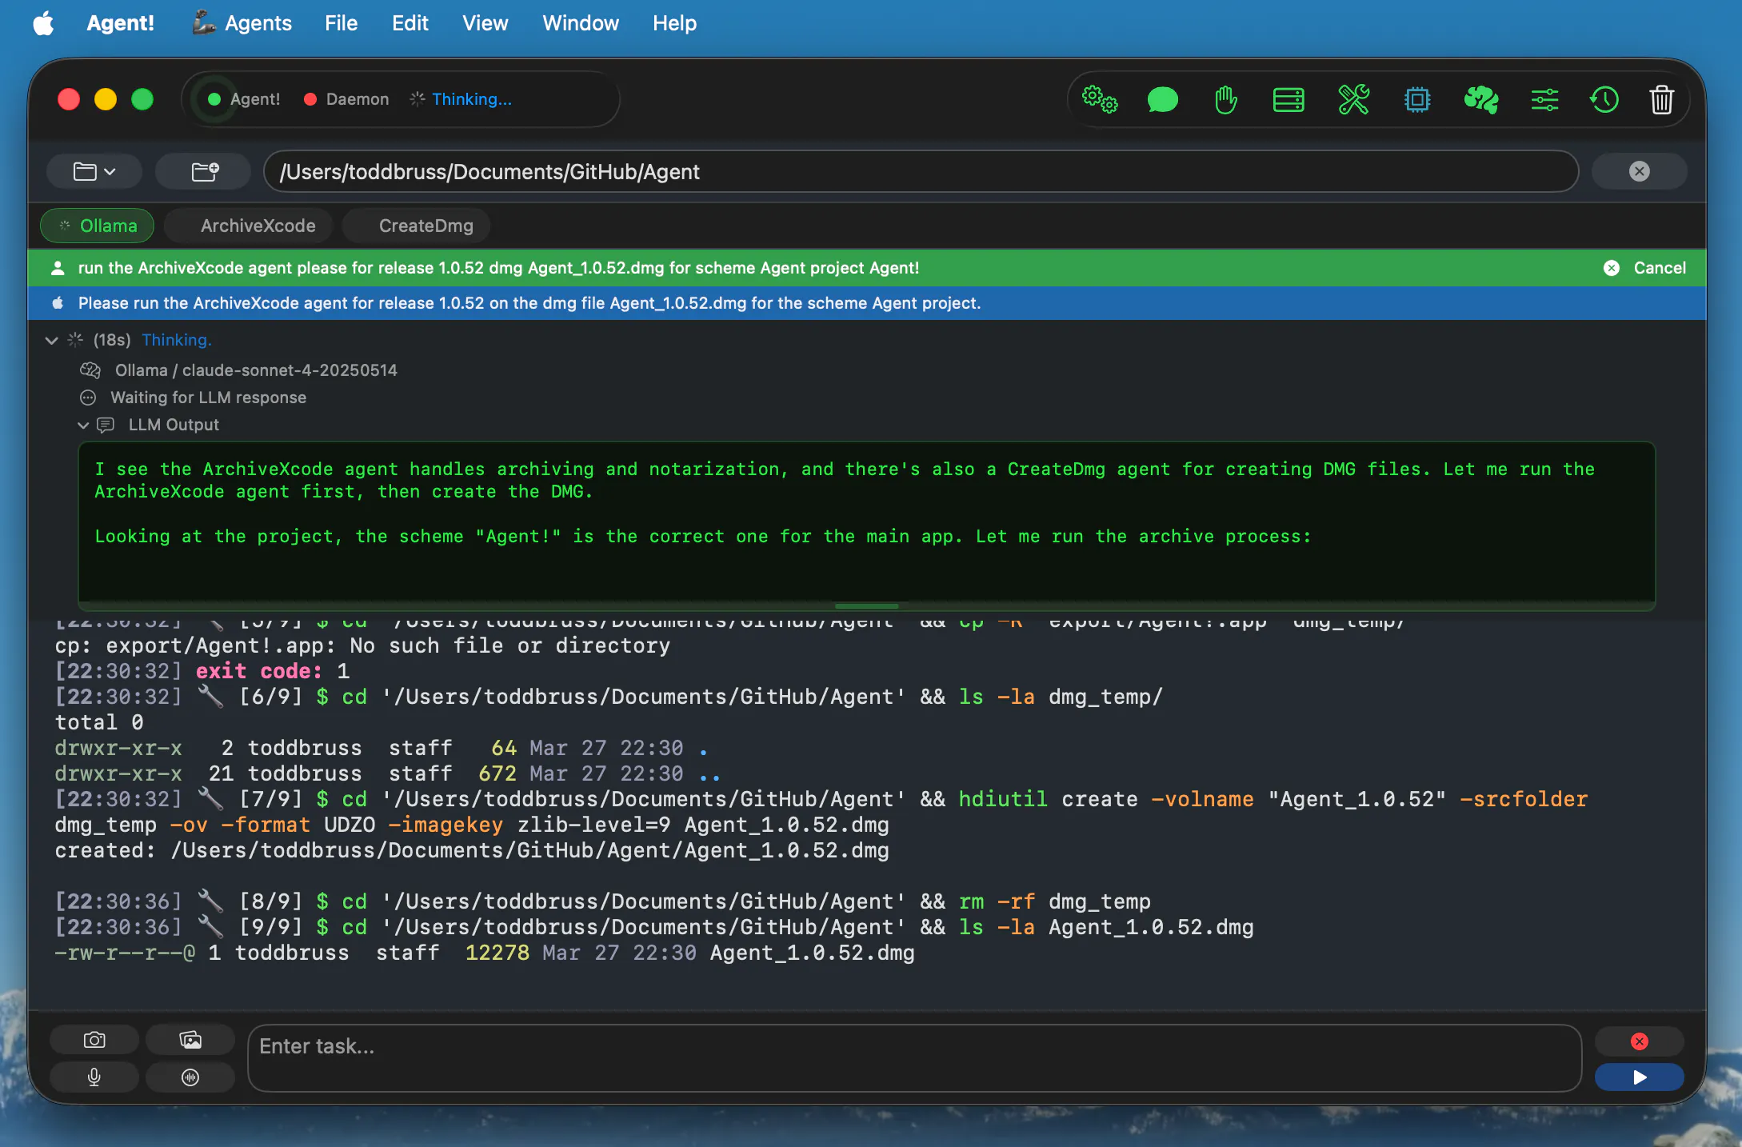This screenshot has width=1742, height=1147.
Task: Click the green user prompt message bar
Action: click(x=867, y=268)
